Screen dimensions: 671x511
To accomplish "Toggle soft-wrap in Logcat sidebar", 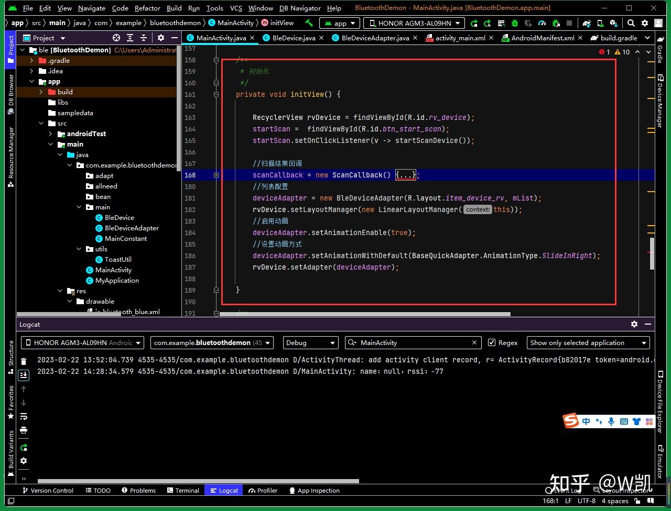I will click(x=24, y=417).
